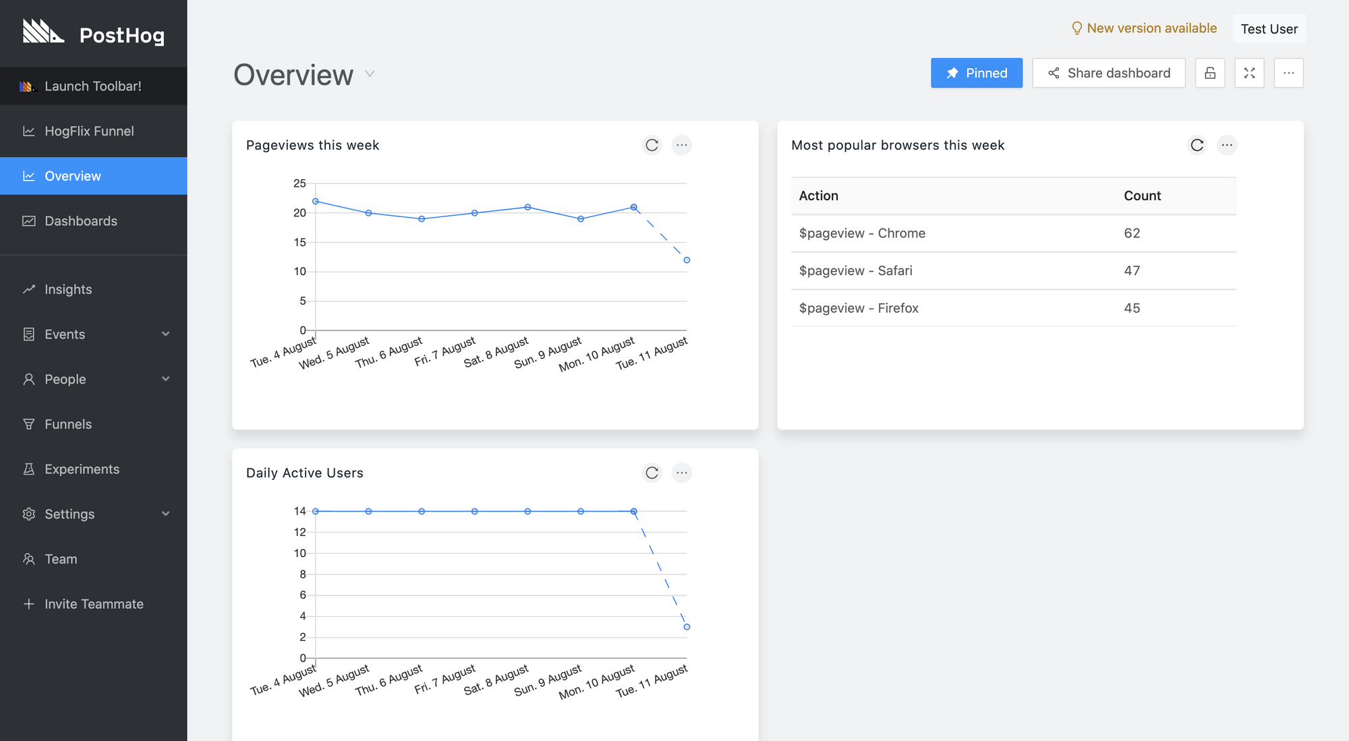The height and width of the screenshot is (741, 1349).
Task: Expand the Settings sidebar submenu
Action: (x=165, y=514)
